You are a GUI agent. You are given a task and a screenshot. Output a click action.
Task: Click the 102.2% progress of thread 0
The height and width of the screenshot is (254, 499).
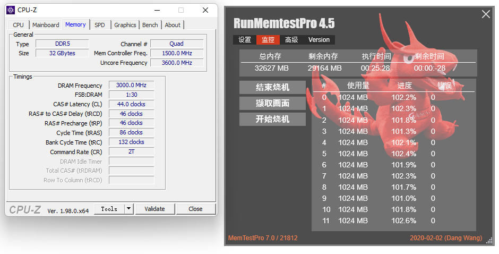click(x=404, y=98)
